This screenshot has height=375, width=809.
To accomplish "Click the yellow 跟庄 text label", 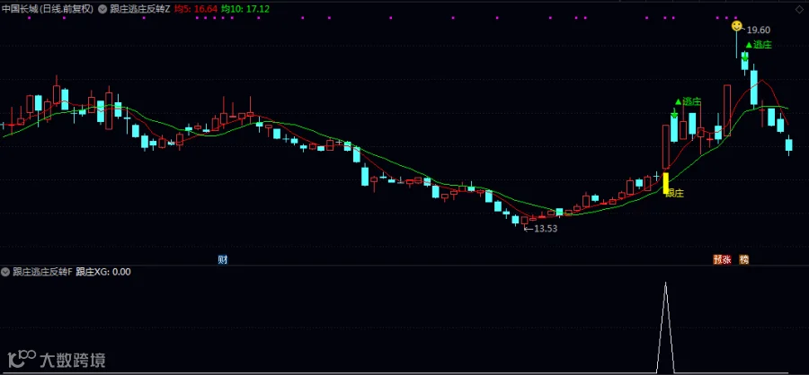I will [674, 193].
